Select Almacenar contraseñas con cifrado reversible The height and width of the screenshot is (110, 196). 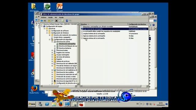(x=98, y=27)
